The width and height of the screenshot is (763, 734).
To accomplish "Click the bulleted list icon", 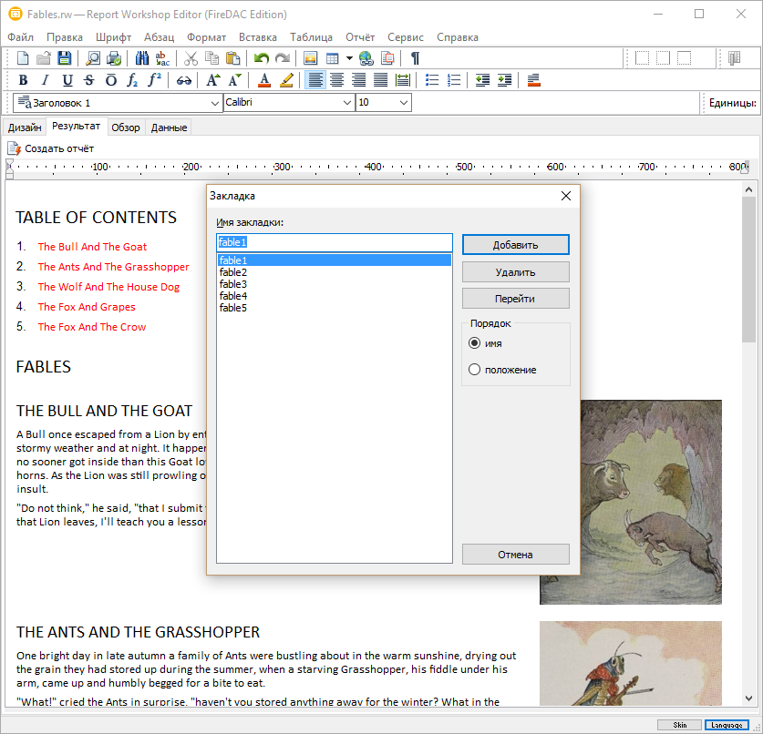I will pyautogui.click(x=432, y=80).
